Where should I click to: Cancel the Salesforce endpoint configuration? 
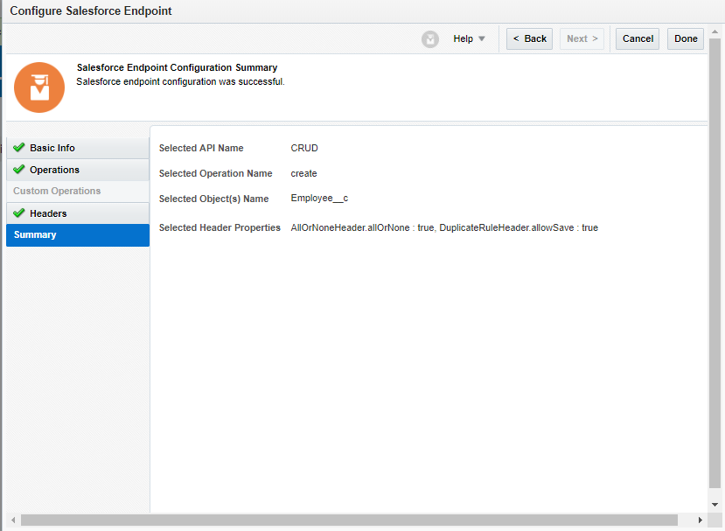(x=638, y=38)
